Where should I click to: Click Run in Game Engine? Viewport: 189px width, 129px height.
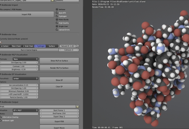[x=29, y=50]
